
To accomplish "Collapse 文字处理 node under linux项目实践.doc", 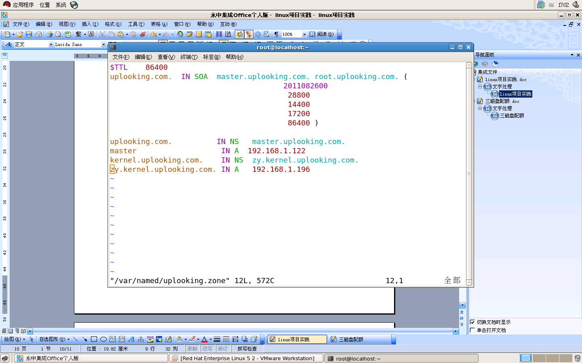I will point(480,86).
